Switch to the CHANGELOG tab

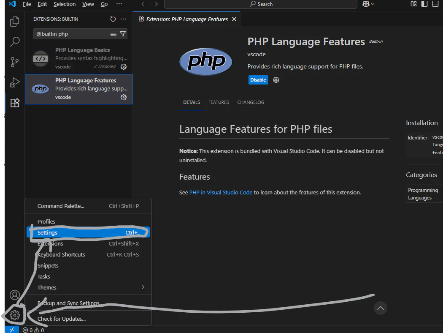[251, 102]
